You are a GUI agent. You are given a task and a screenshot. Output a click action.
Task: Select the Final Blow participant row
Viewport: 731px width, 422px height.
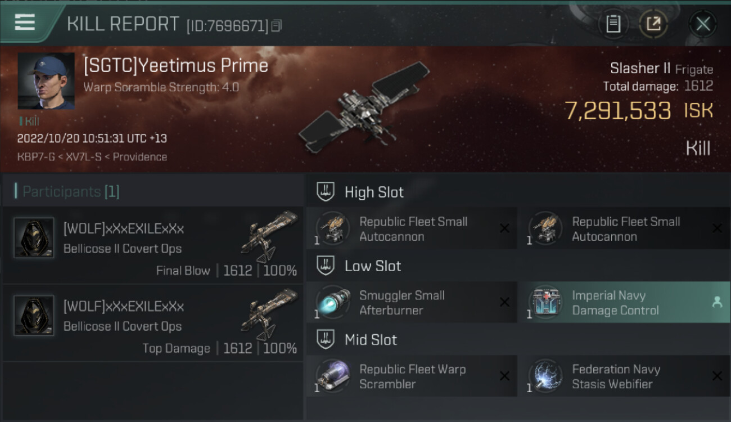(153, 245)
